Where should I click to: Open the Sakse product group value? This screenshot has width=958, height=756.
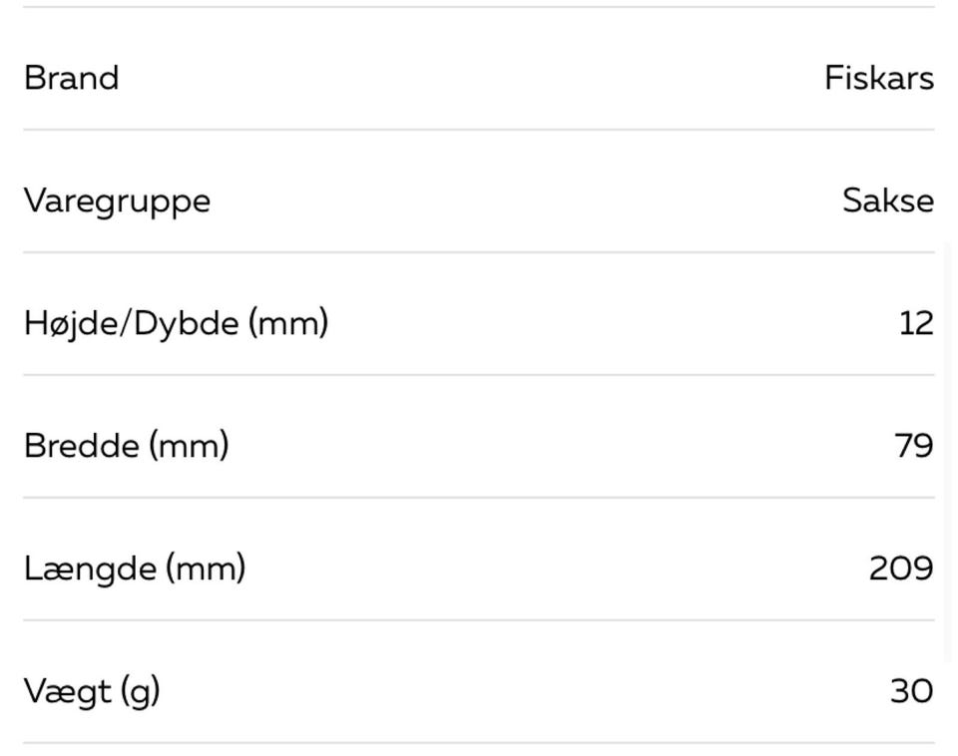[x=887, y=200]
